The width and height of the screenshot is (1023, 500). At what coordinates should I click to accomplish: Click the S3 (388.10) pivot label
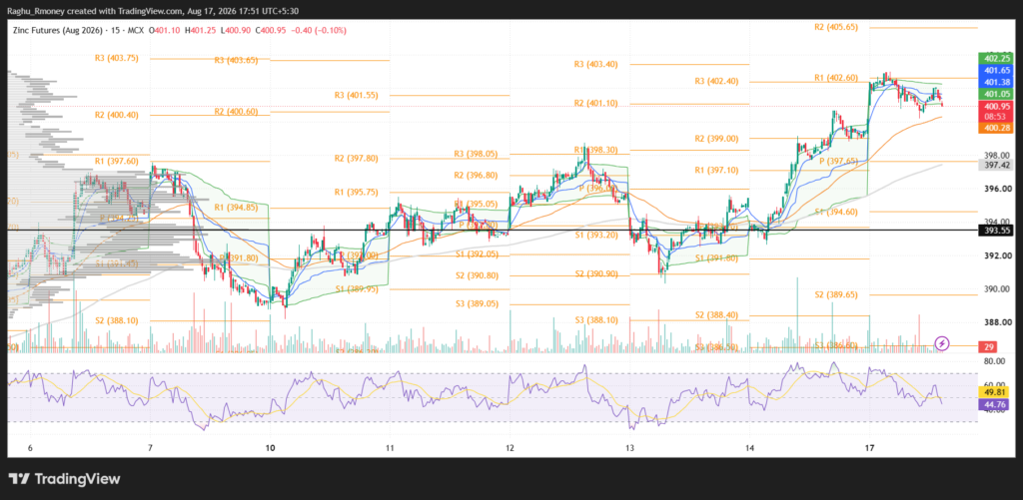point(595,320)
